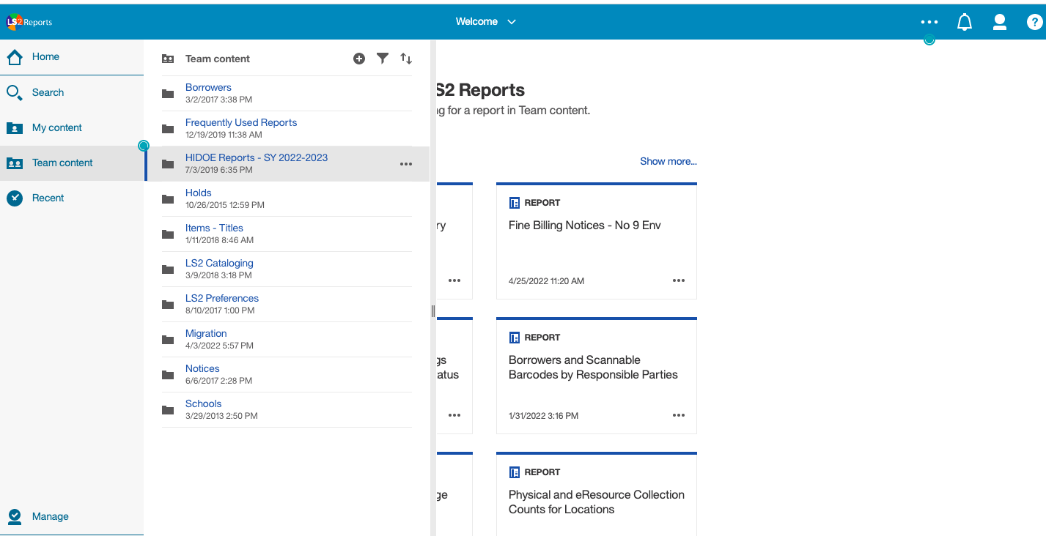
Task: Click the folder icon next to Holds
Action: coord(168,199)
